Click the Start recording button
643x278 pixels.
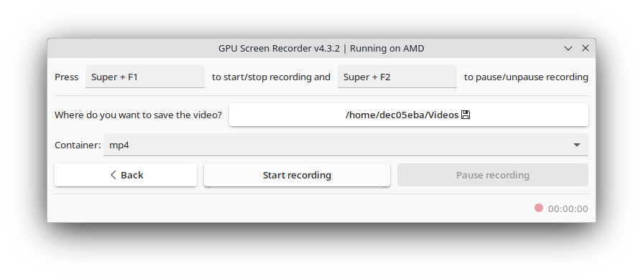297,175
